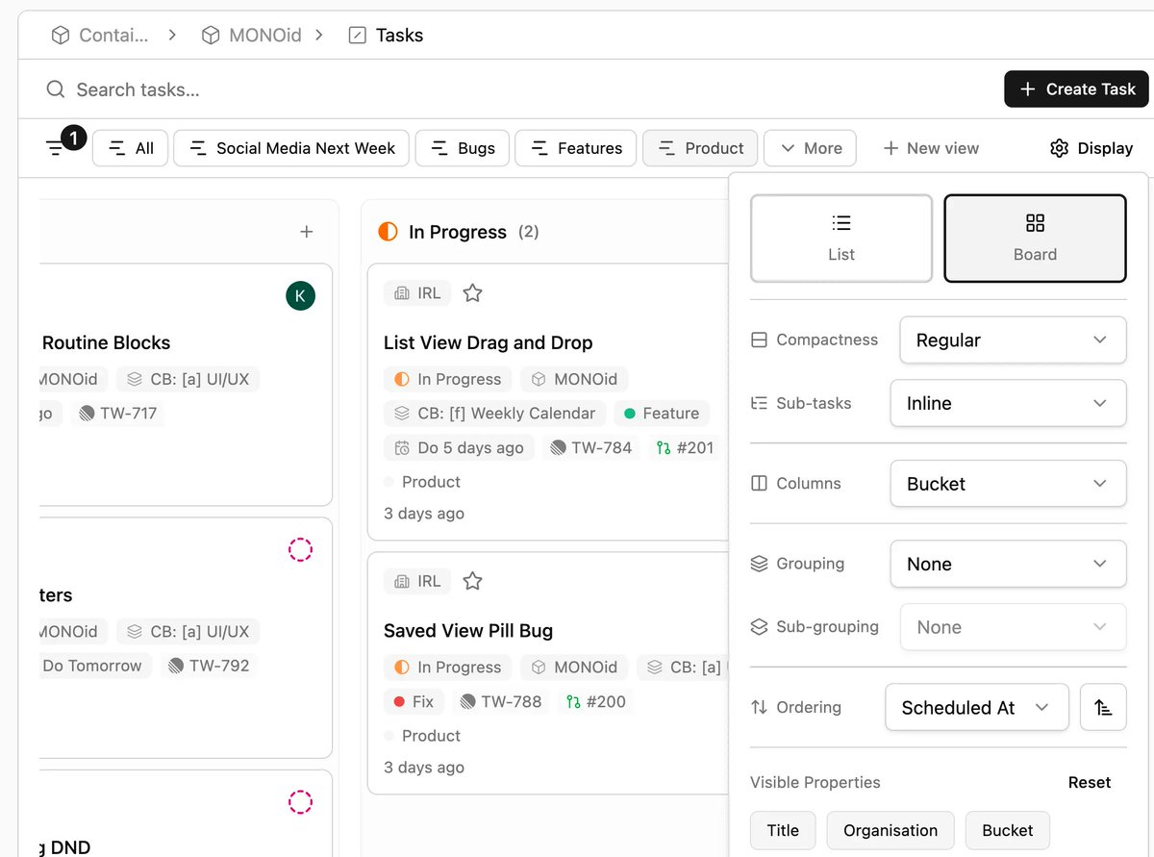Click the TW-784 tag
1154x857 pixels.
[590, 447]
